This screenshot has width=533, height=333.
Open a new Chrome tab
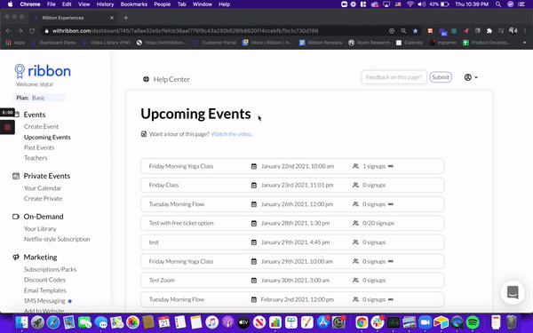[126, 18]
